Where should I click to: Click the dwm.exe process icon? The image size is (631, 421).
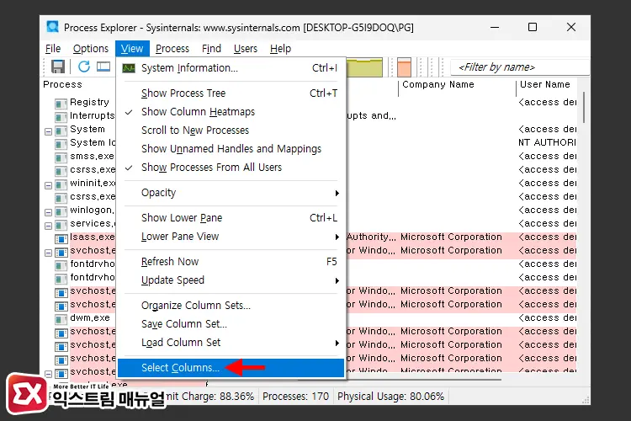point(61,319)
